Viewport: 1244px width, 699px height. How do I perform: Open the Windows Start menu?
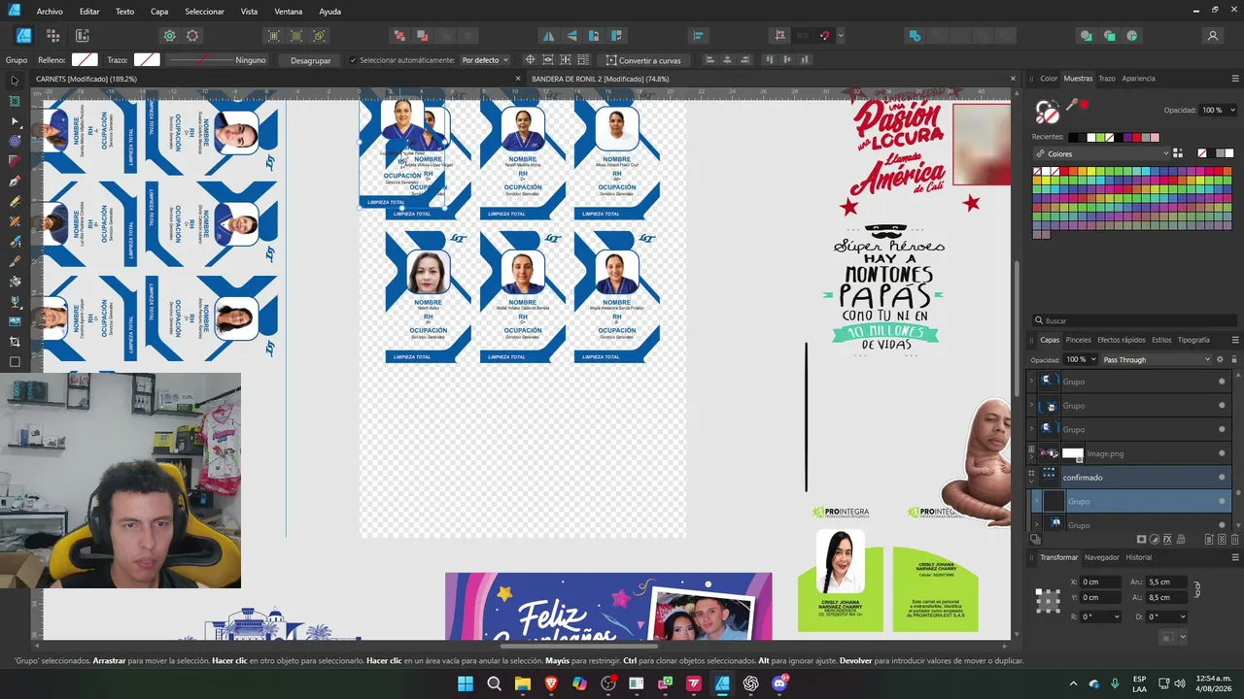466,683
